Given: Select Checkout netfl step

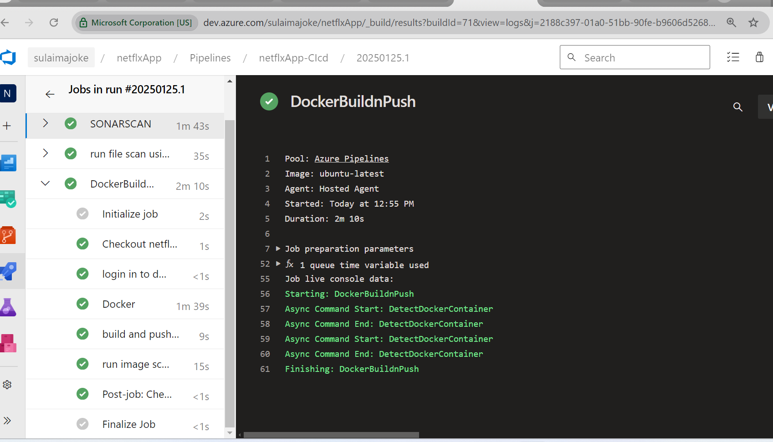Looking at the screenshot, I should click(125, 244).
